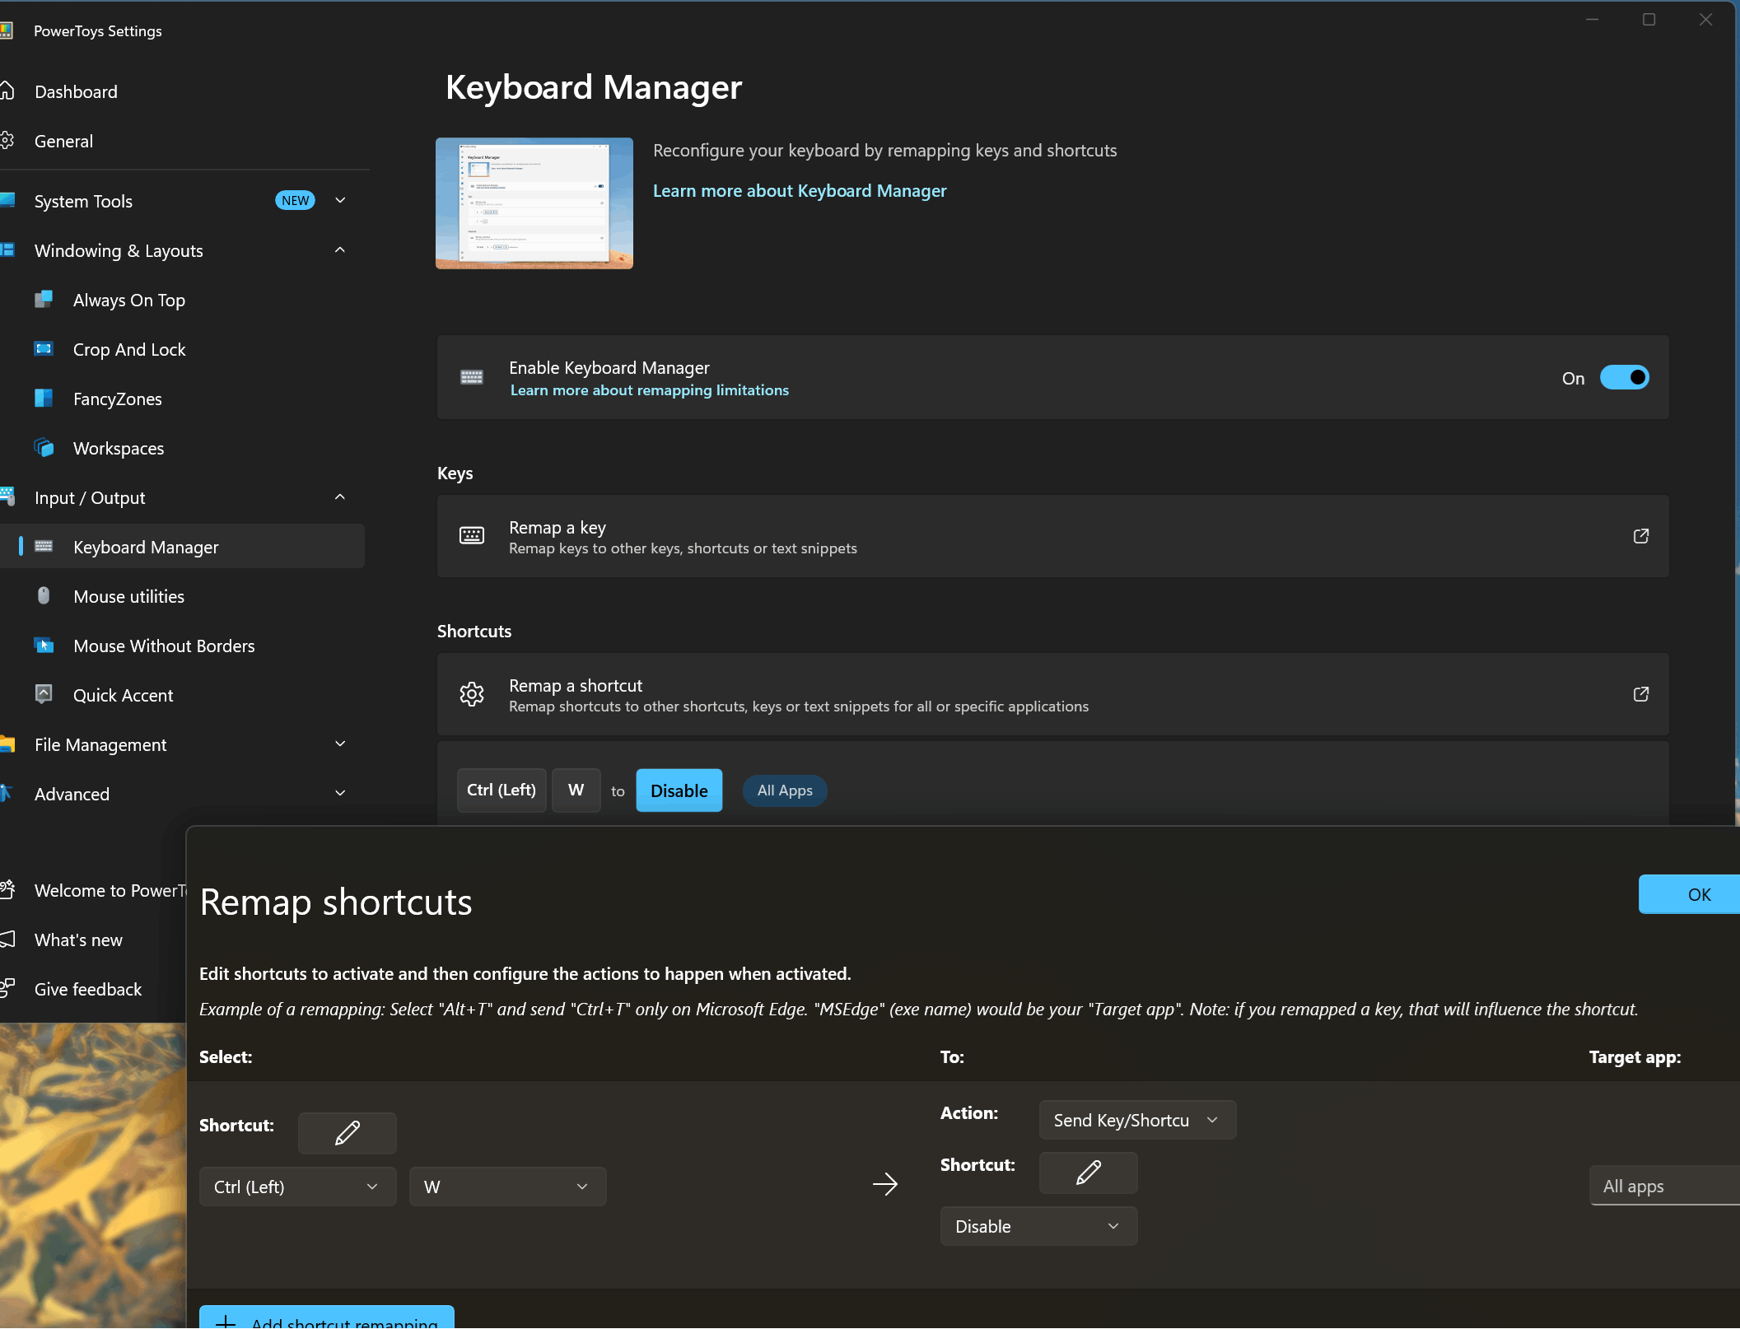The width and height of the screenshot is (1740, 1329).
Task: Click the Quick Accent sidebar icon
Action: (x=44, y=695)
